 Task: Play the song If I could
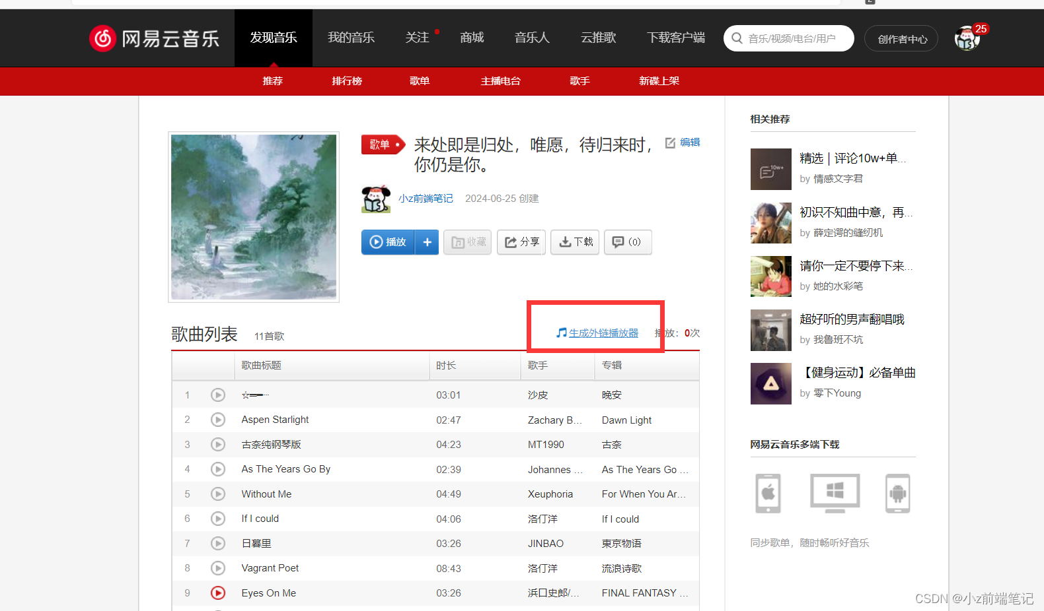coord(218,519)
